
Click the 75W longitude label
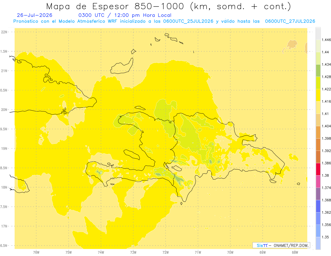pyautogui.click(x=69, y=252)
